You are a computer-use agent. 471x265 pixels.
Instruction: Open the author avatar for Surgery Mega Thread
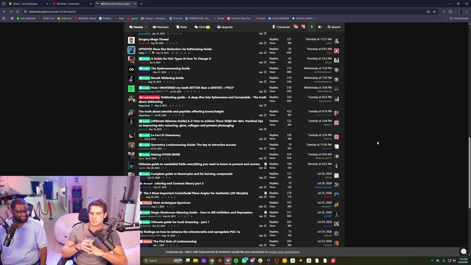[131, 41]
